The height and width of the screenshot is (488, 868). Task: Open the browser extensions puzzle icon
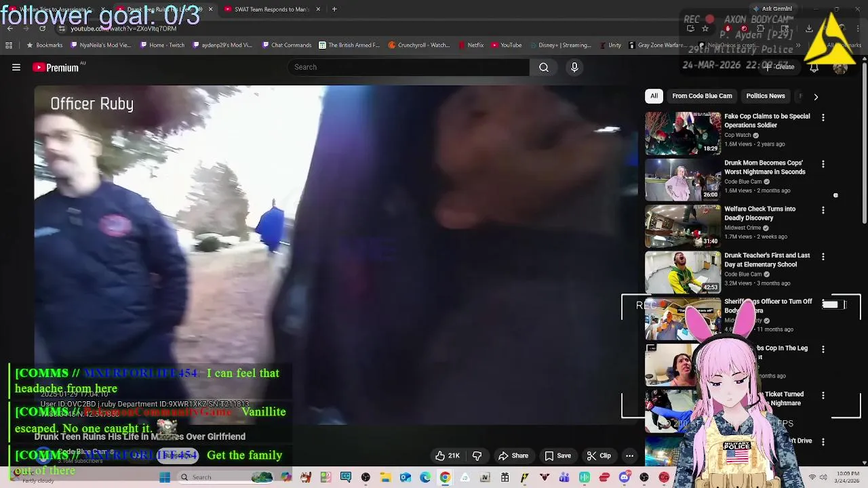[760, 28]
